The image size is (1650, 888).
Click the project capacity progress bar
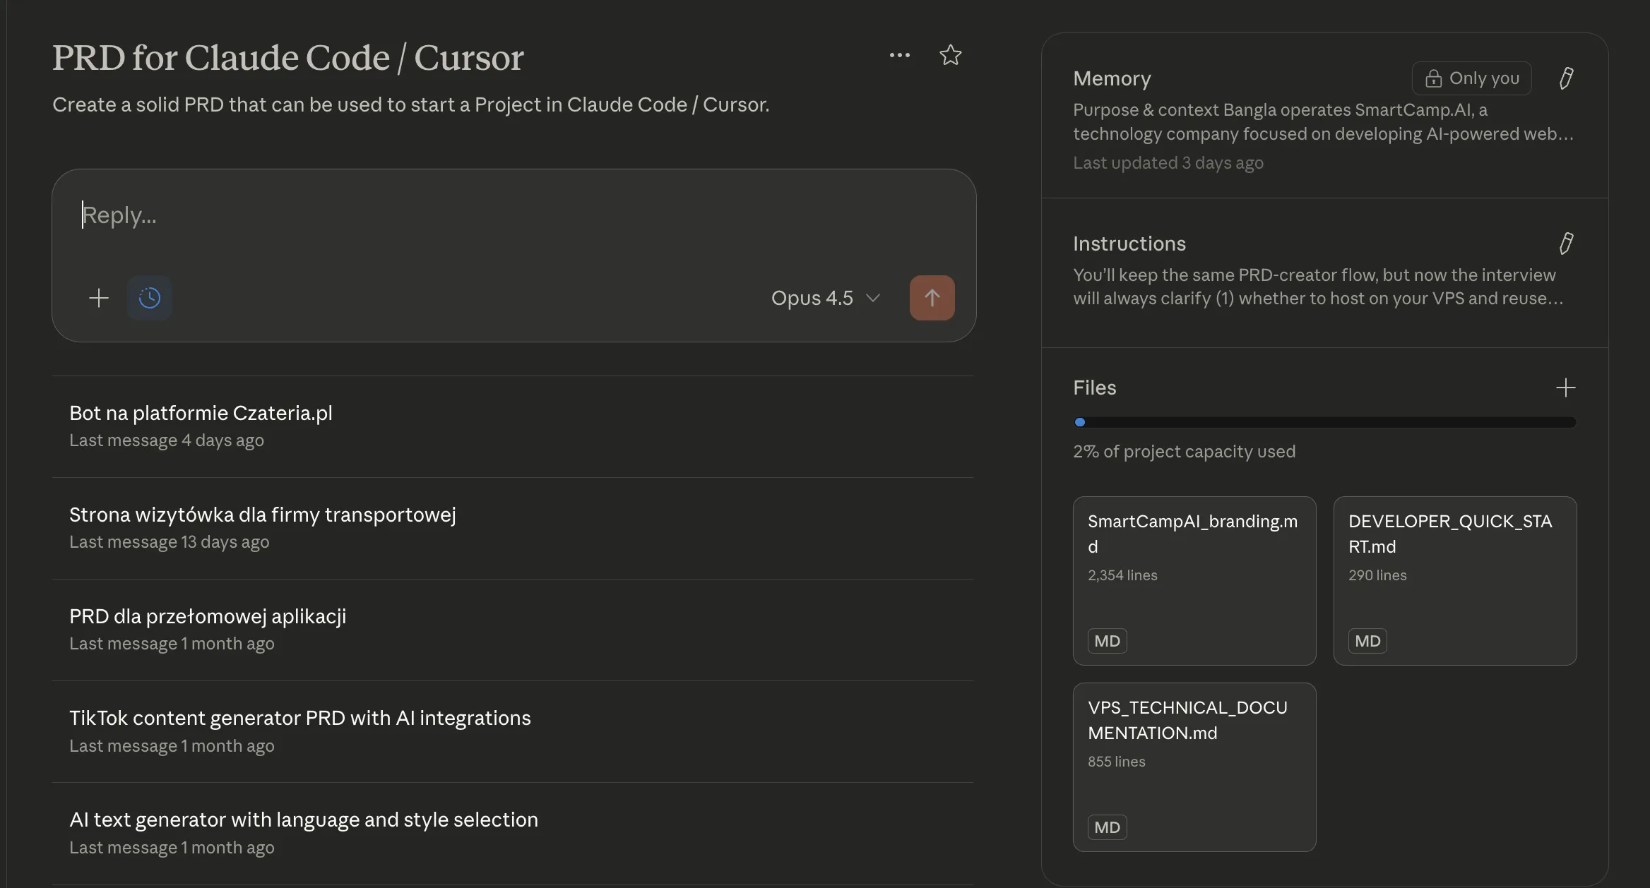(1325, 422)
